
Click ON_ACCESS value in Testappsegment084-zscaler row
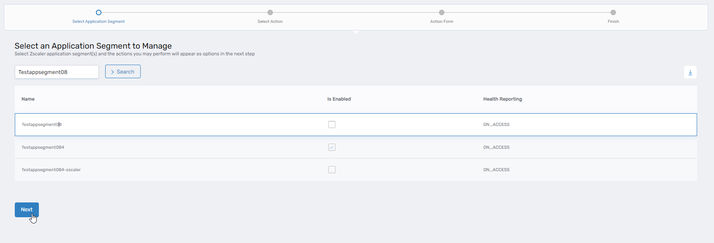click(x=496, y=170)
